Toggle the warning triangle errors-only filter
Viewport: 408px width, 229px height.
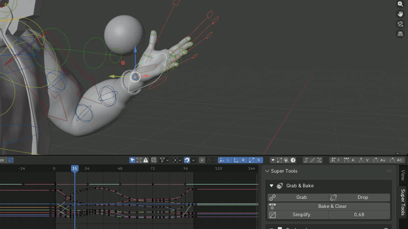[146, 160]
